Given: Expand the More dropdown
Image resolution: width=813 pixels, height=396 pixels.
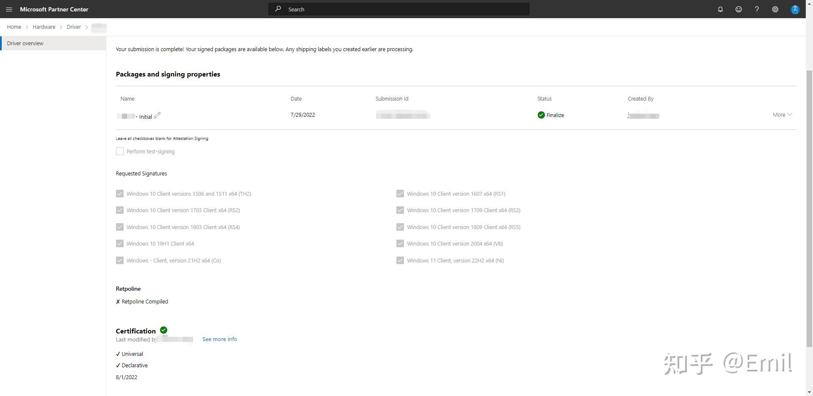Looking at the screenshot, I should pos(782,115).
